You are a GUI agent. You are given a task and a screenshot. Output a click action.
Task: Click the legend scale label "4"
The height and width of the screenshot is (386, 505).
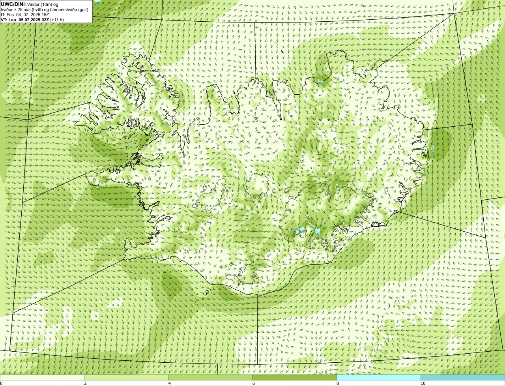tap(169, 383)
